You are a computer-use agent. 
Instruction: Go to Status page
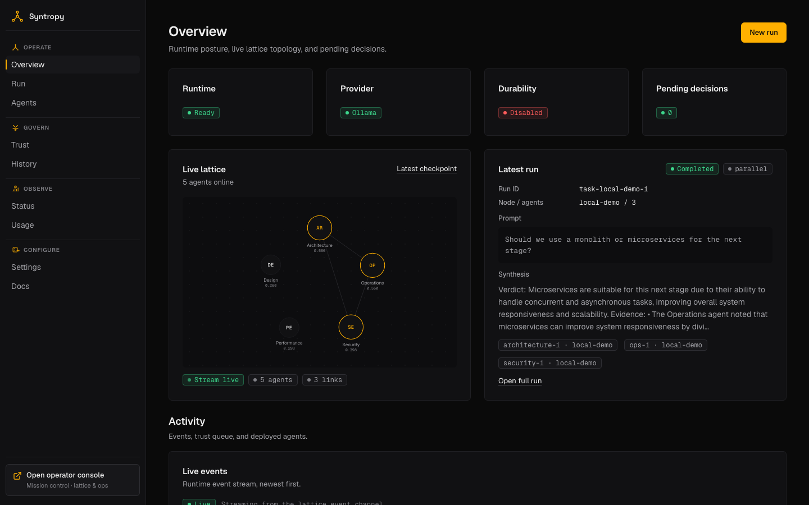[72, 206]
